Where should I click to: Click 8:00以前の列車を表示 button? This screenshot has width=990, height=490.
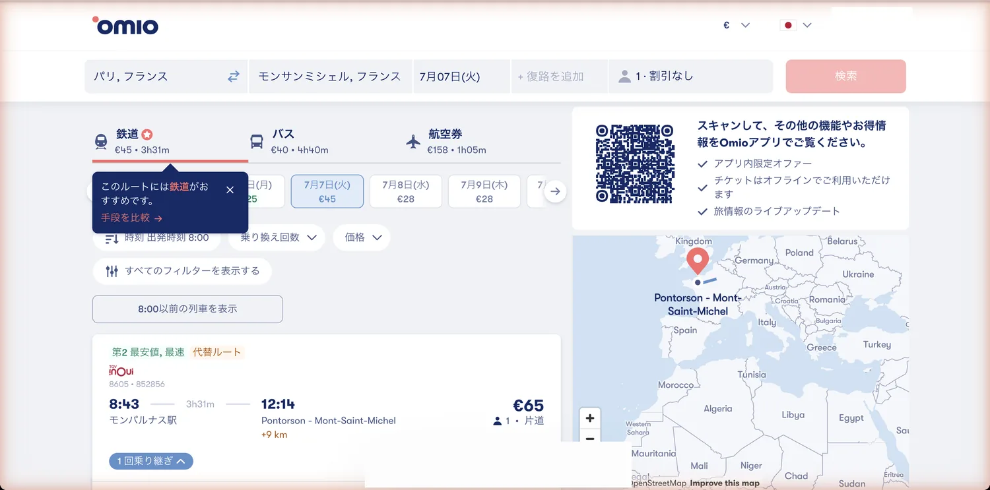point(187,309)
